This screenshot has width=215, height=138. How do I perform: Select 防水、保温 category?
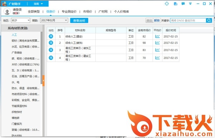[x=25, y=88]
